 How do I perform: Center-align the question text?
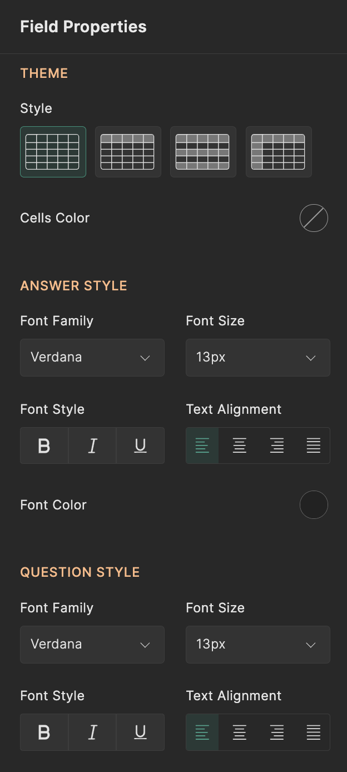click(x=240, y=733)
